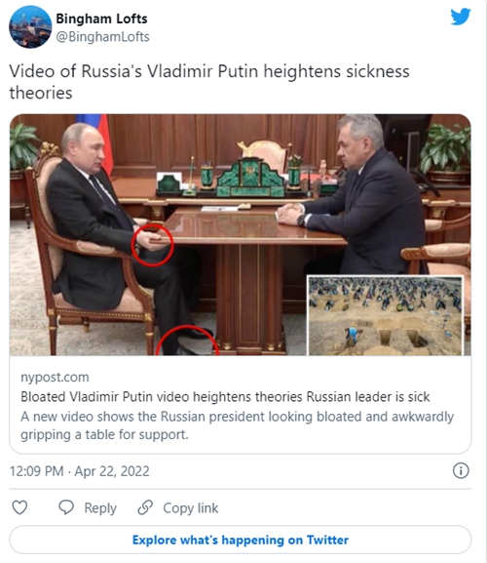Open the Bingham Lofts profile avatar
This screenshot has height=563, width=487.
pyautogui.click(x=30, y=27)
